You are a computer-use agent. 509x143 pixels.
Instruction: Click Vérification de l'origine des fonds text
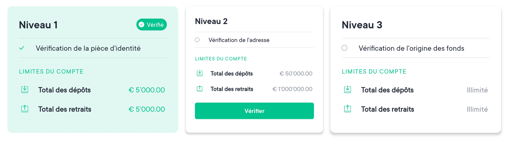[x=411, y=48]
